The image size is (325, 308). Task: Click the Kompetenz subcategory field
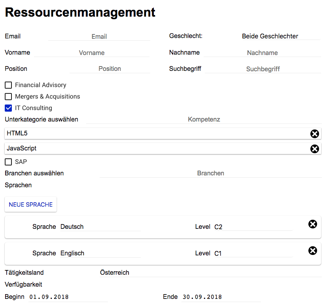click(x=204, y=120)
